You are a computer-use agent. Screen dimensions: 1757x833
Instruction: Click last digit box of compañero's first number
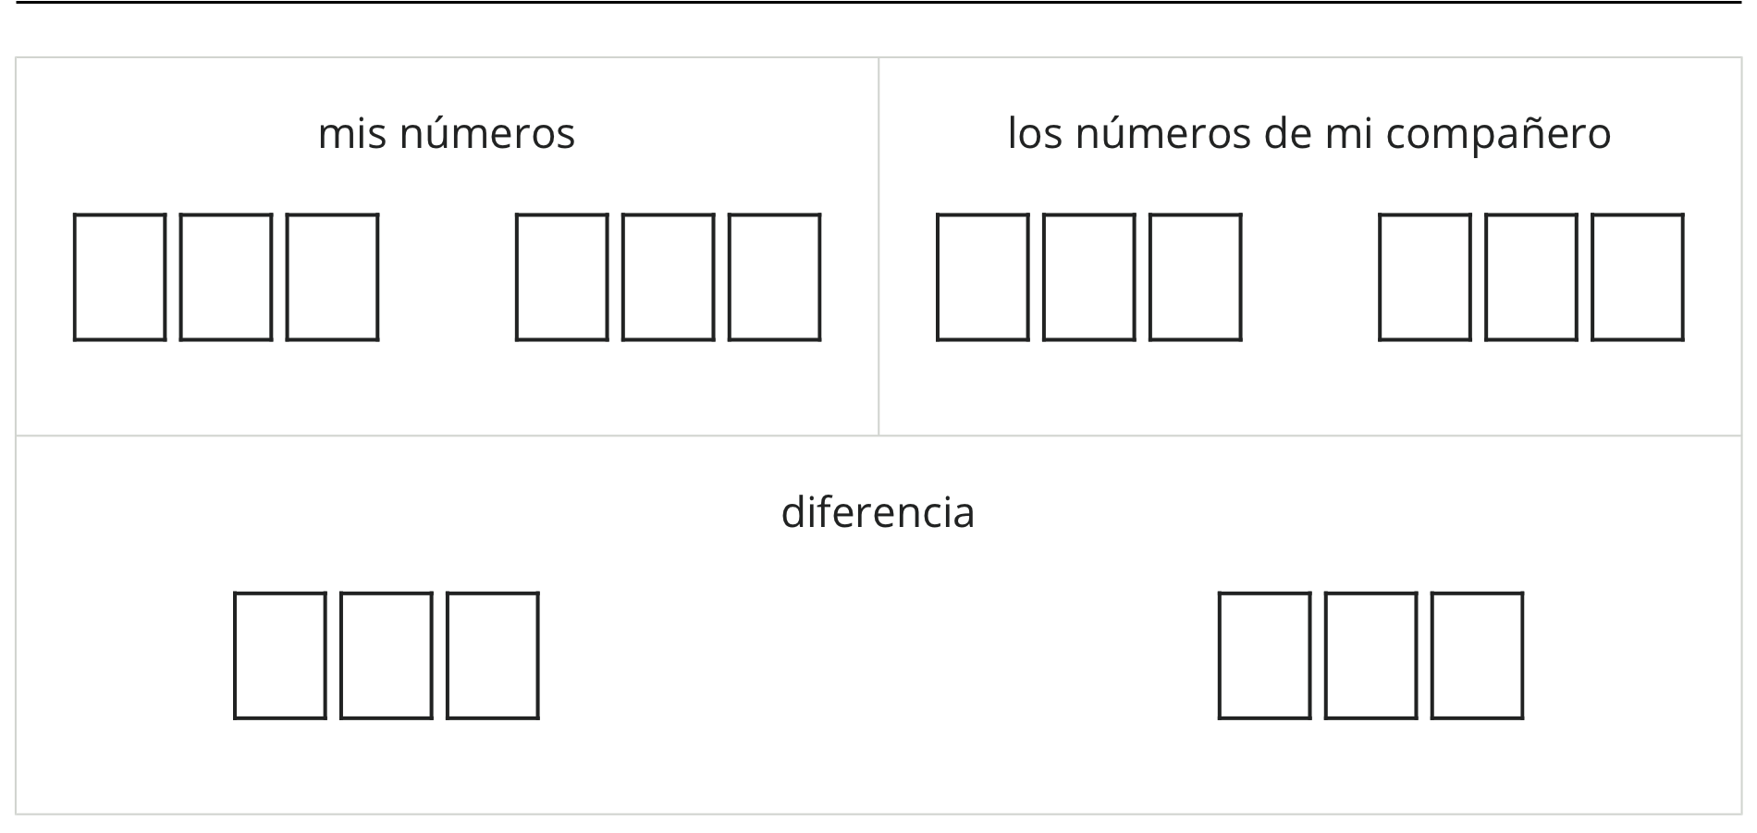click(1195, 277)
